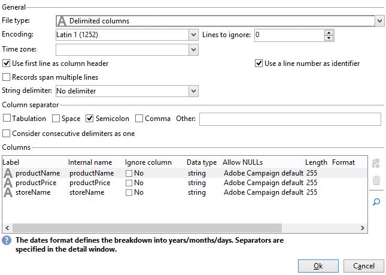Open the Encoding dropdown
The width and height of the screenshot is (386, 275).
coord(193,35)
